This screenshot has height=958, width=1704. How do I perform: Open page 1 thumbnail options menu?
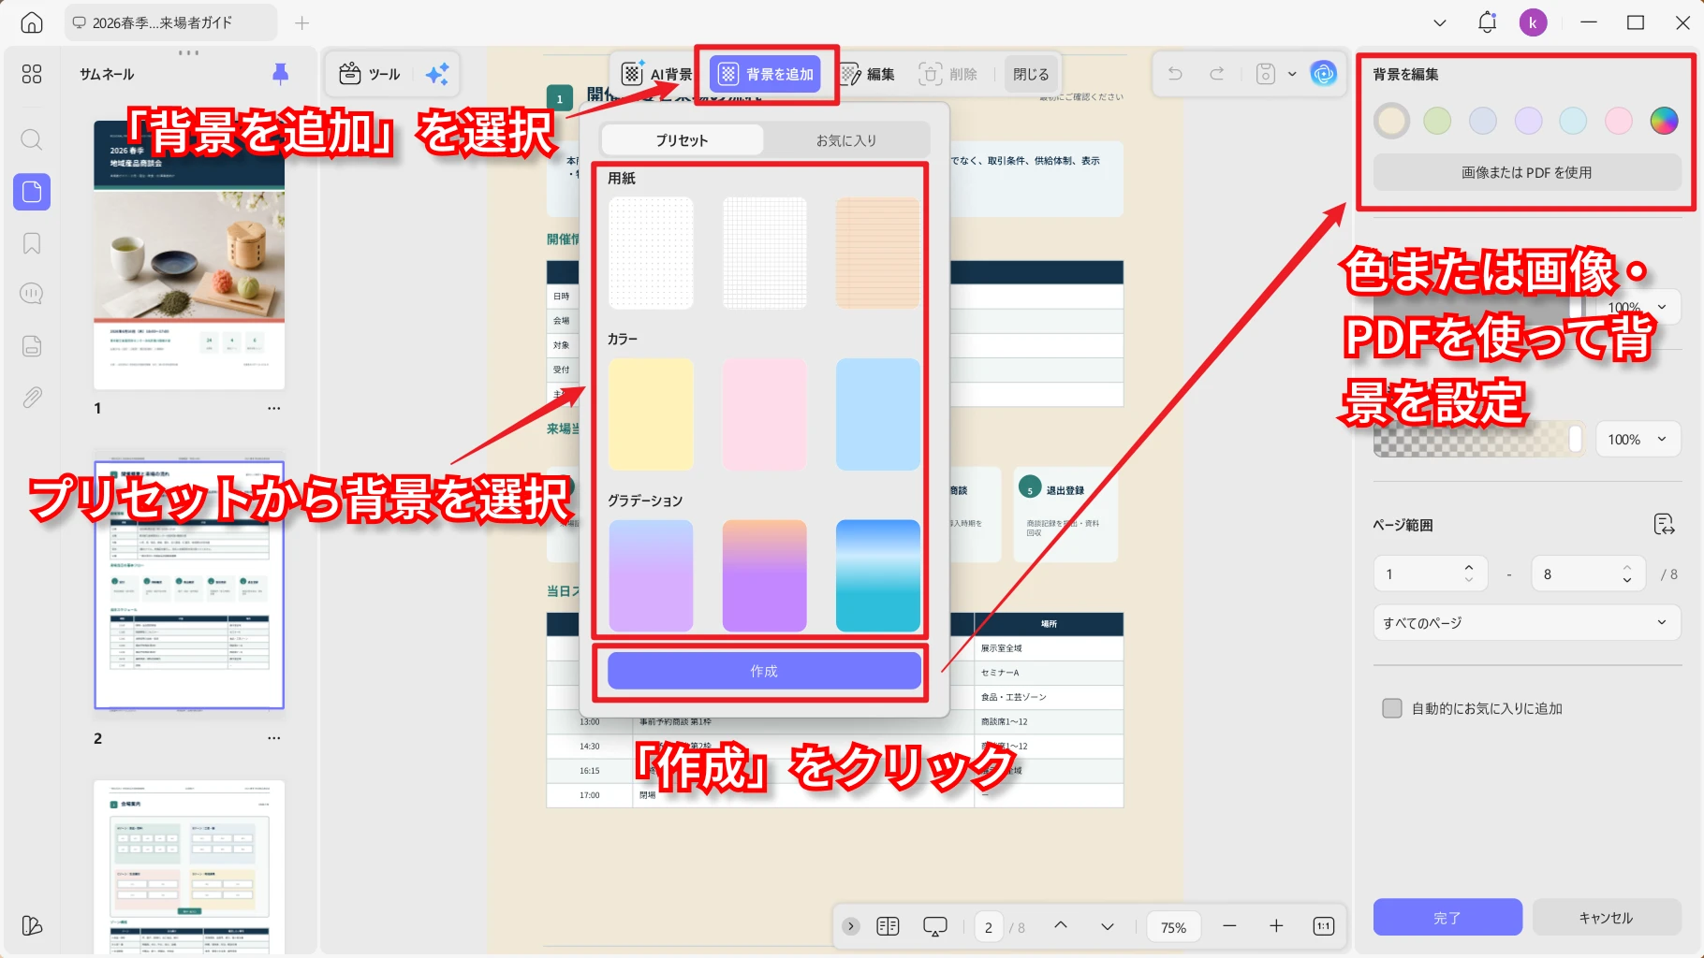(273, 409)
